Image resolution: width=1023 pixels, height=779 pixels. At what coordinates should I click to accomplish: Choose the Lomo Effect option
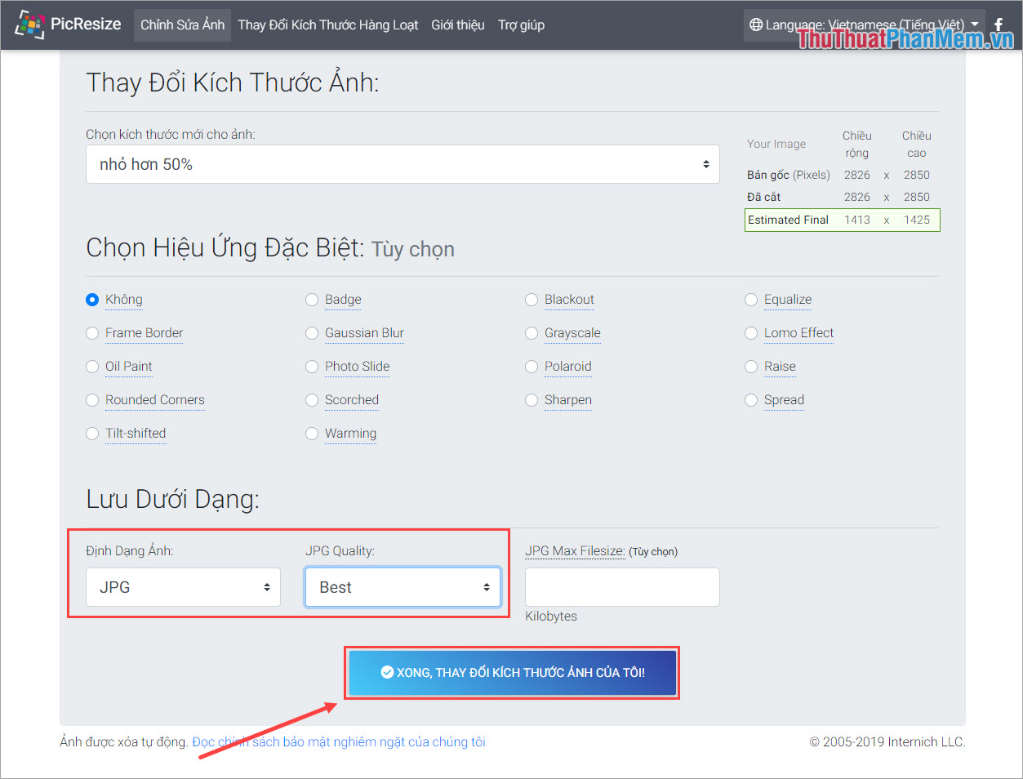[751, 332]
